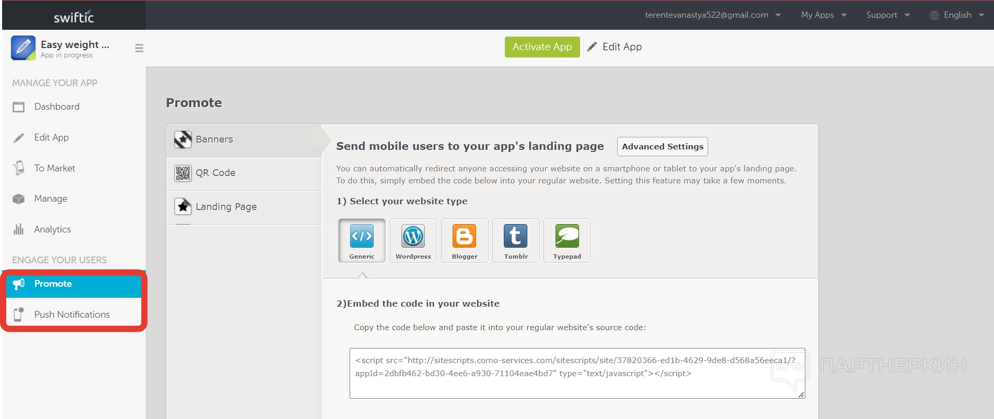Select the Tumblr website type

[x=516, y=240]
